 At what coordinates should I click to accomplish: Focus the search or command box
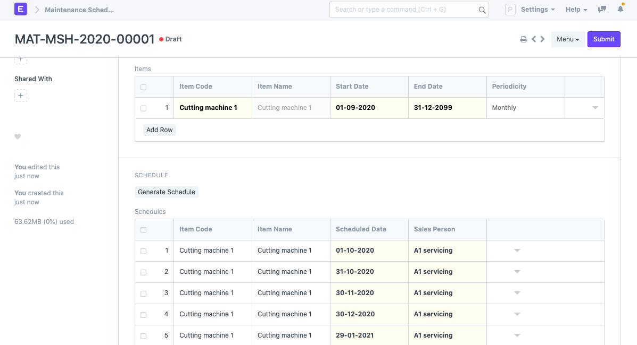(409, 10)
